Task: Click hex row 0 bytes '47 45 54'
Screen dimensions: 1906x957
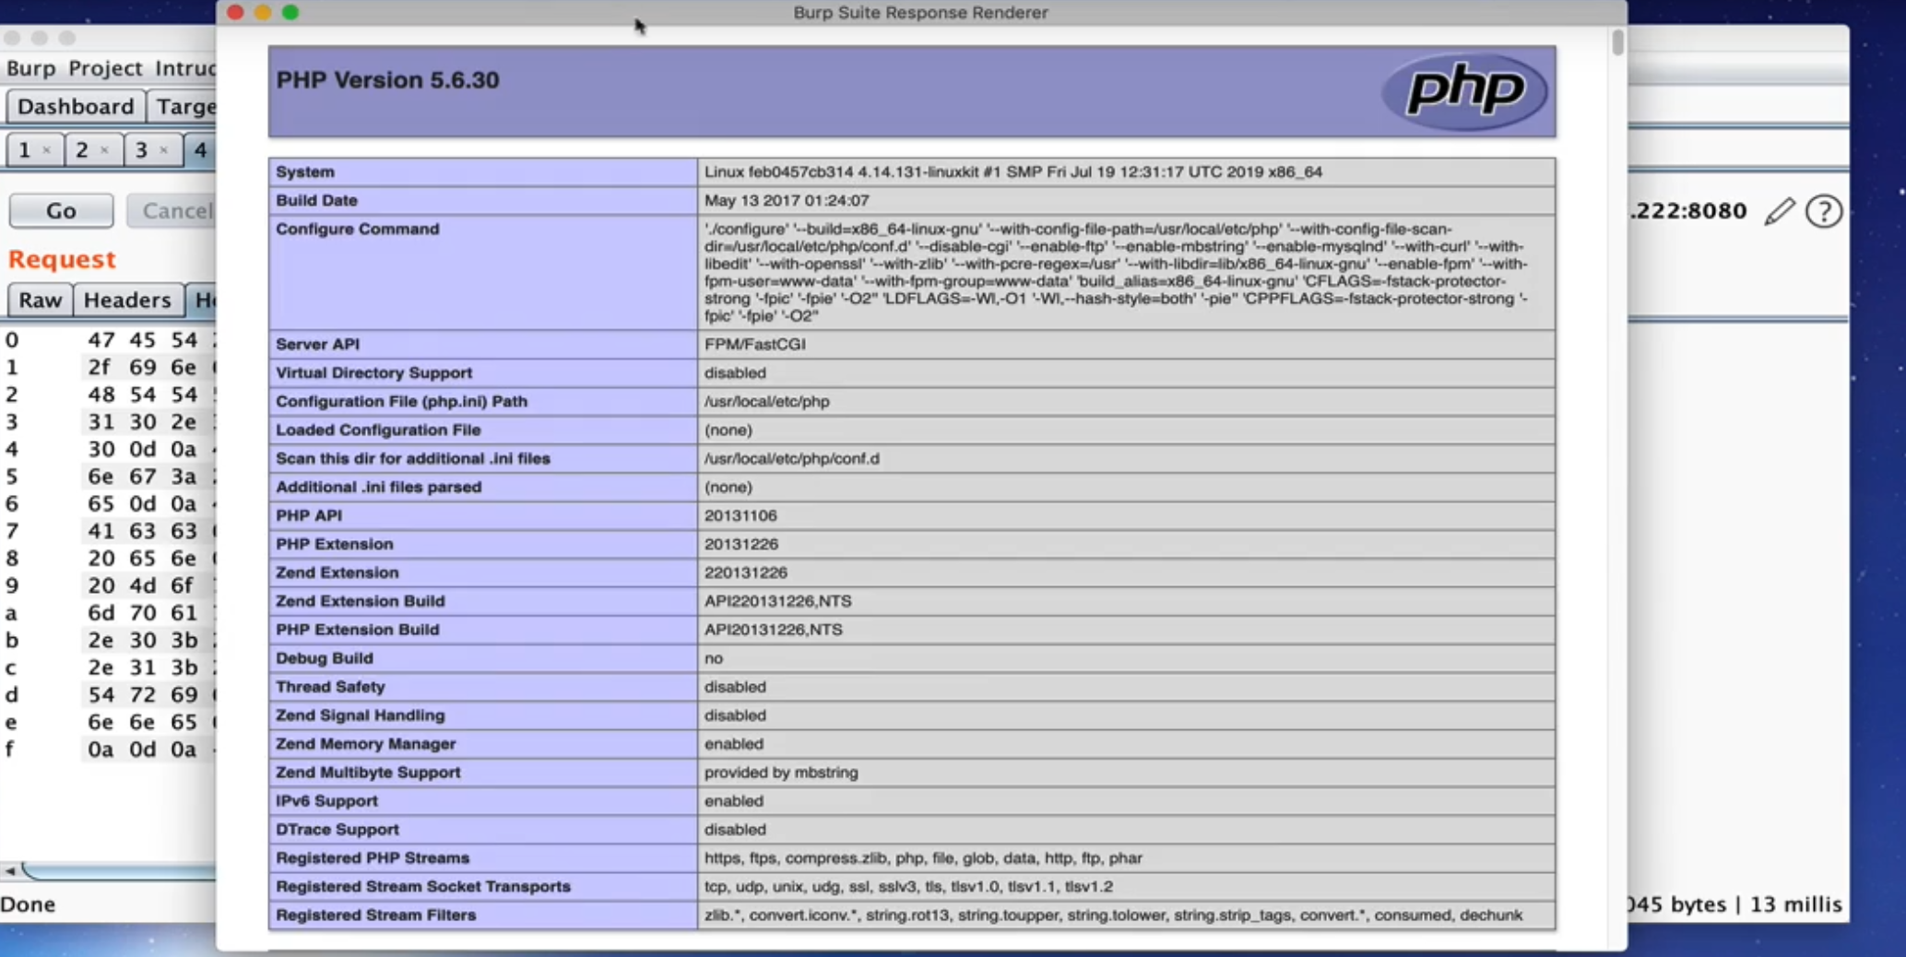Action: 142,340
